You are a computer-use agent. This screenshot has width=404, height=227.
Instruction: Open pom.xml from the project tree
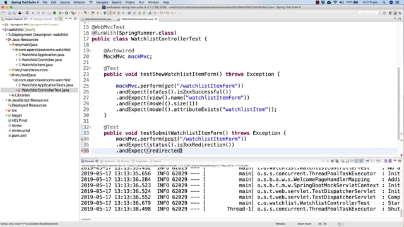19,136
